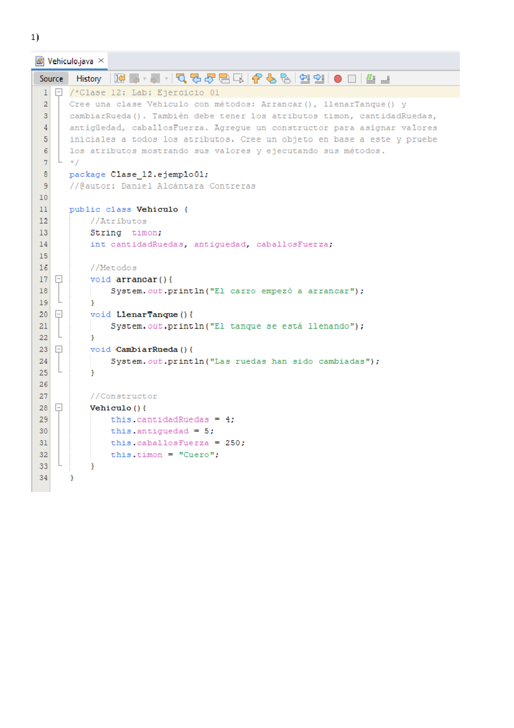Click line number 18 in gutter
The height and width of the screenshot is (728, 514).
(x=44, y=291)
